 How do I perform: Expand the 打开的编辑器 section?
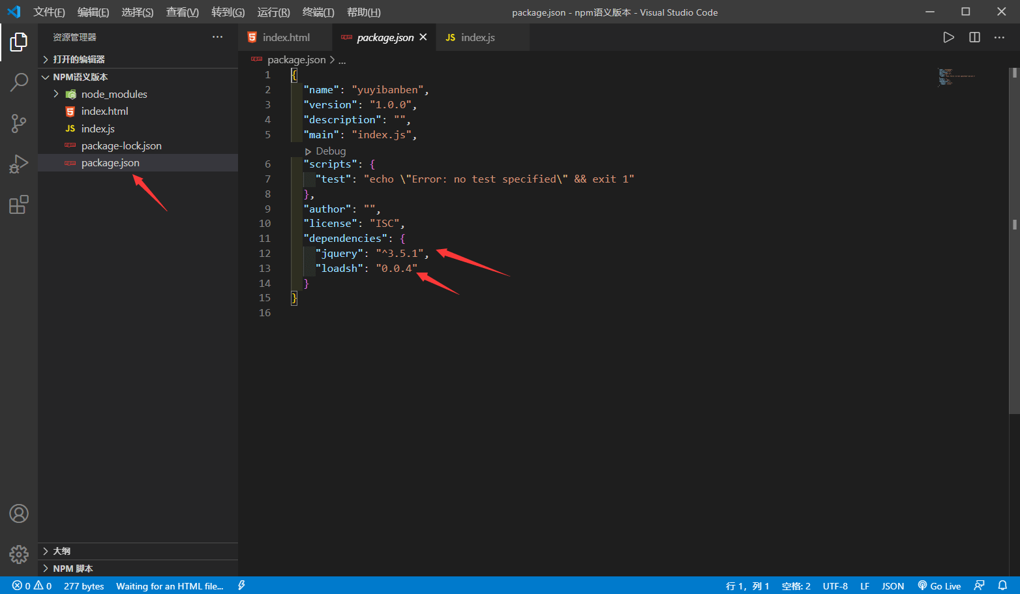(x=138, y=59)
